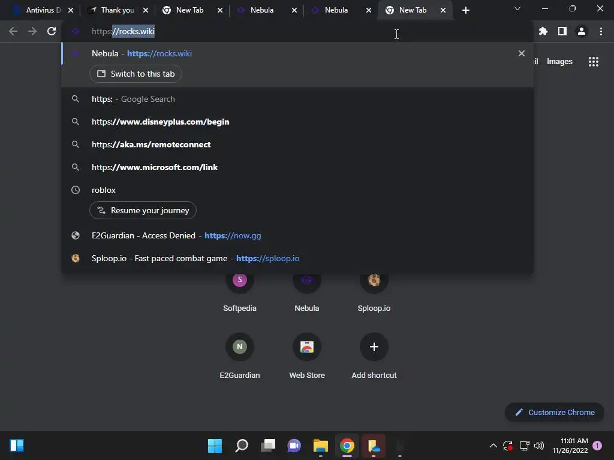This screenshot has height=460, width=614.
Task: Open the Chrome profile avatar
Action: (x=582, y=31)
